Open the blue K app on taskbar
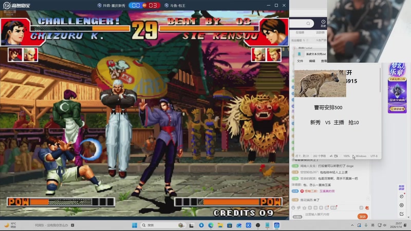This screenshot has width=411, height=231. click(249, 225)
